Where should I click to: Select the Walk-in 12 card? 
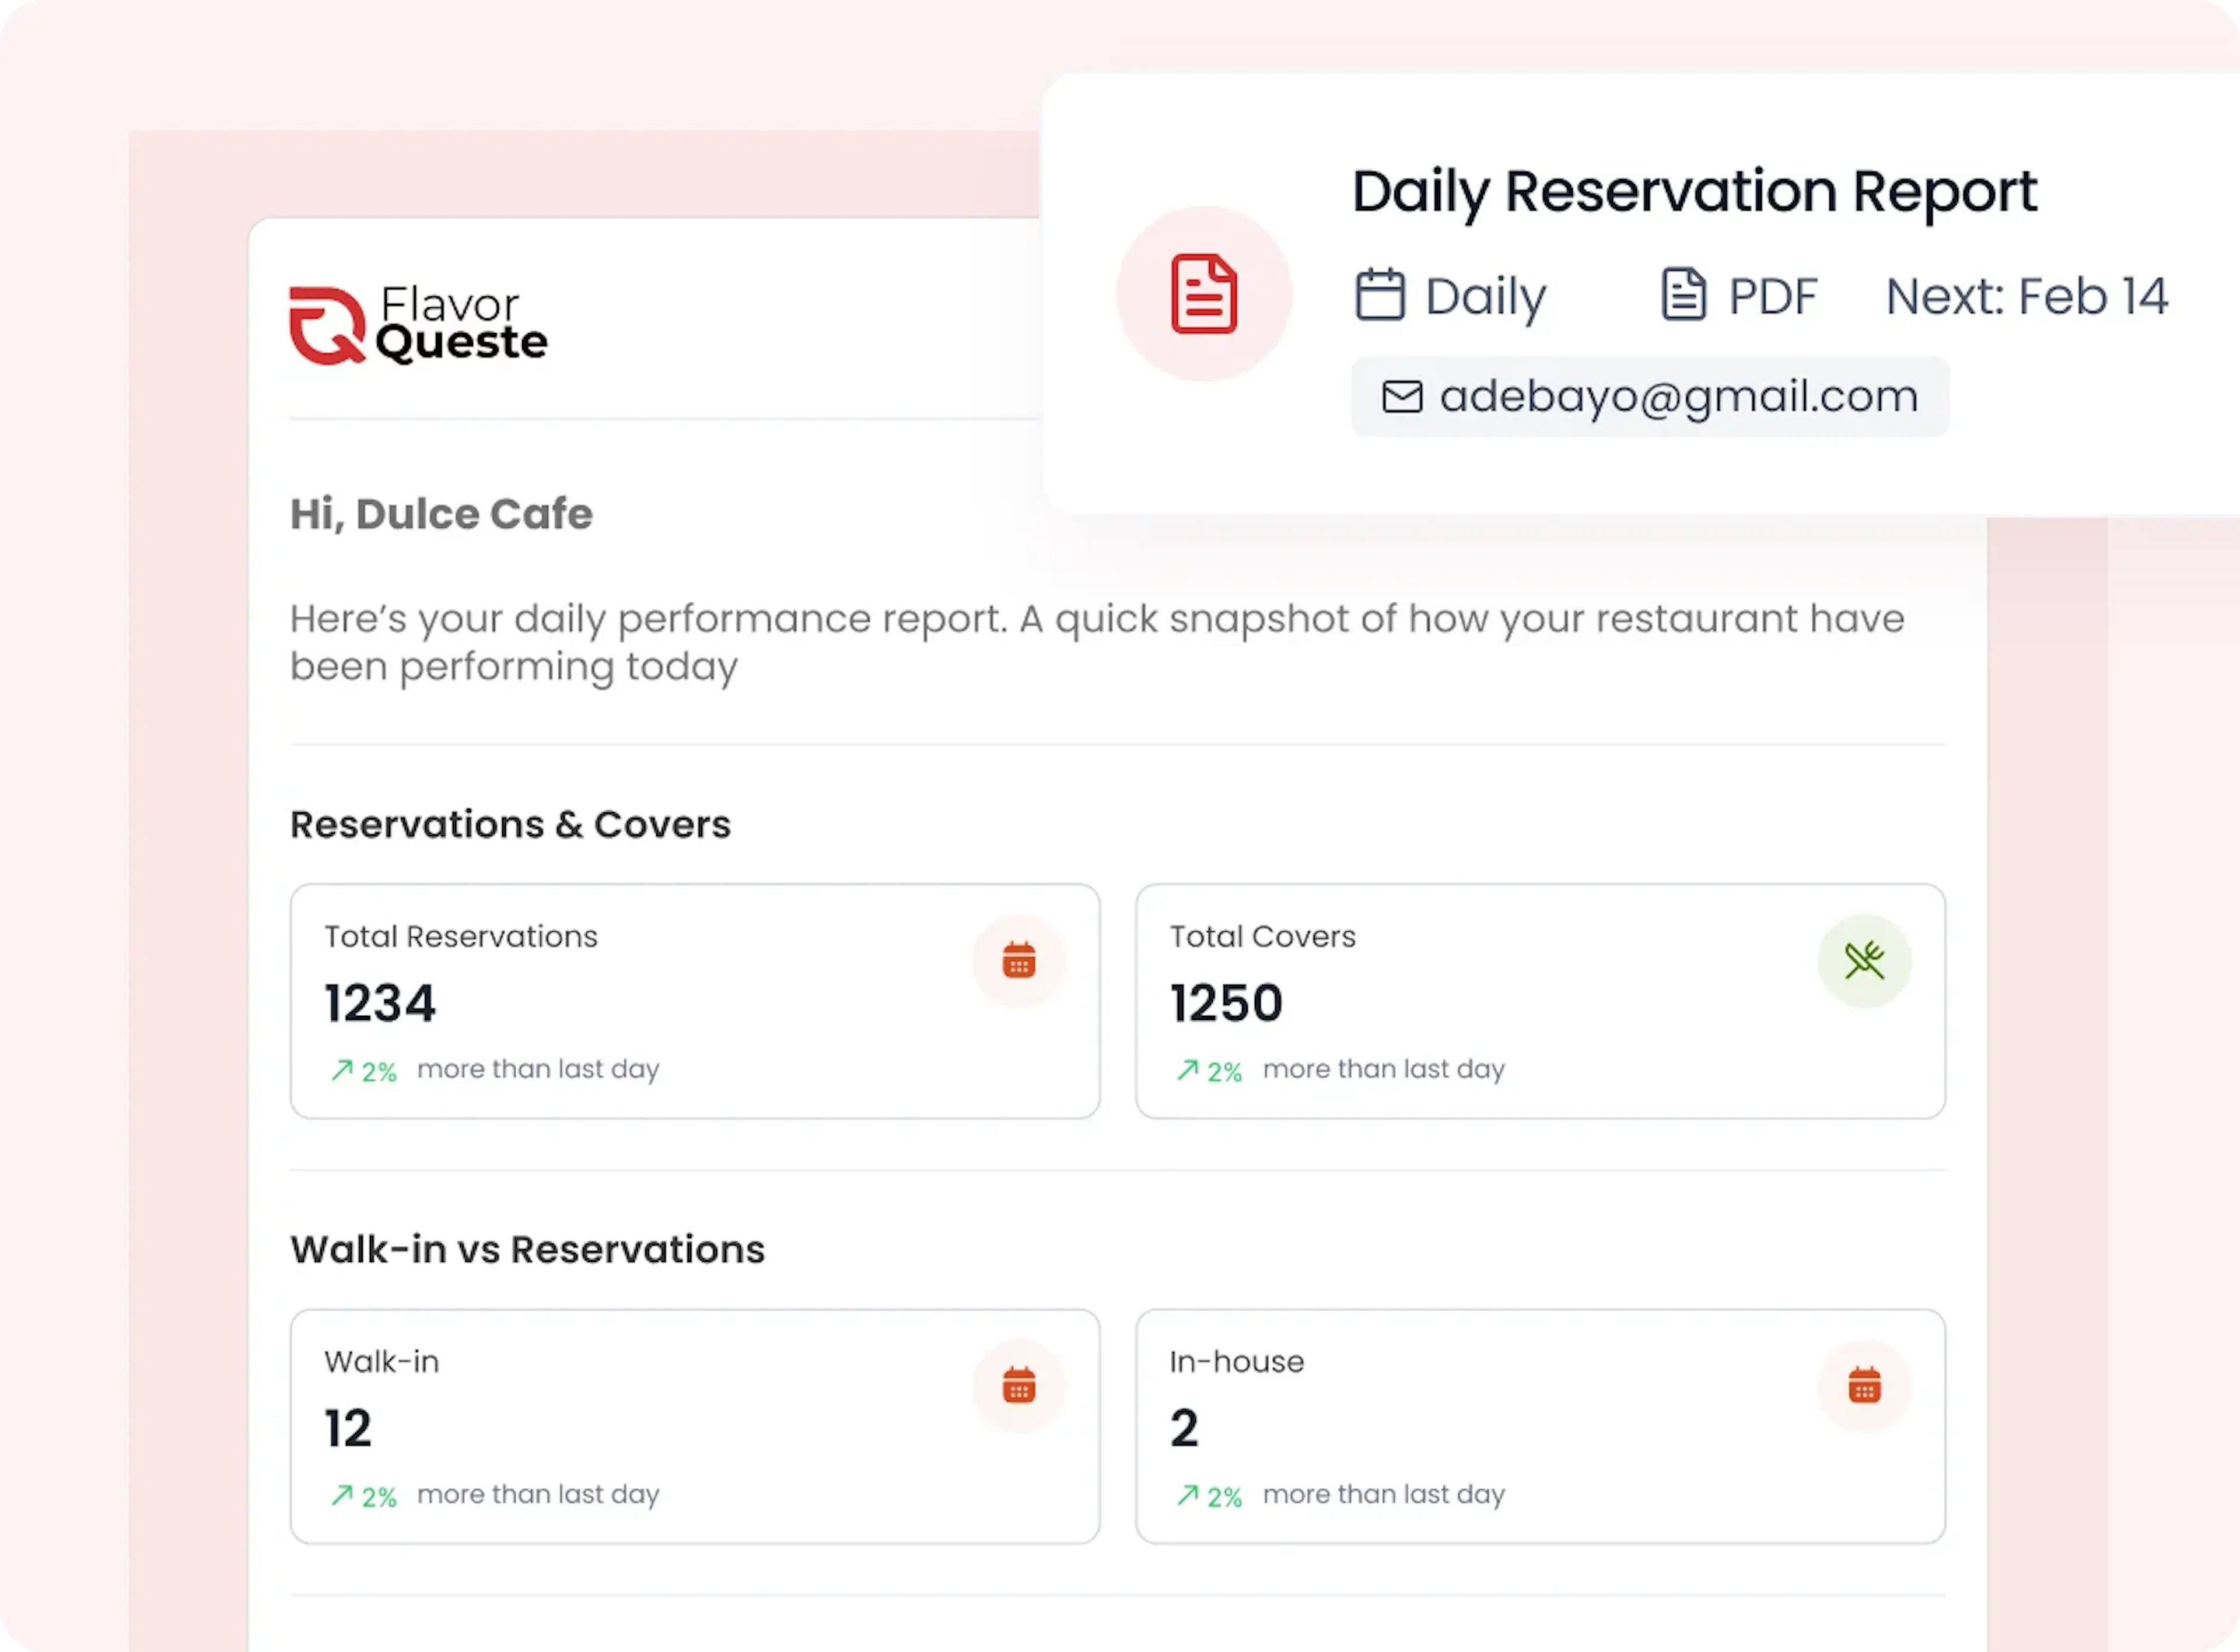click(694, 1426)
